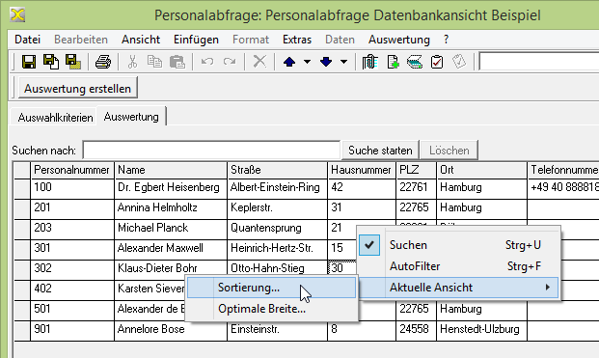Click the Save floppy disk icon
Viewport: 599px width, 358px height.
(29, 62)
